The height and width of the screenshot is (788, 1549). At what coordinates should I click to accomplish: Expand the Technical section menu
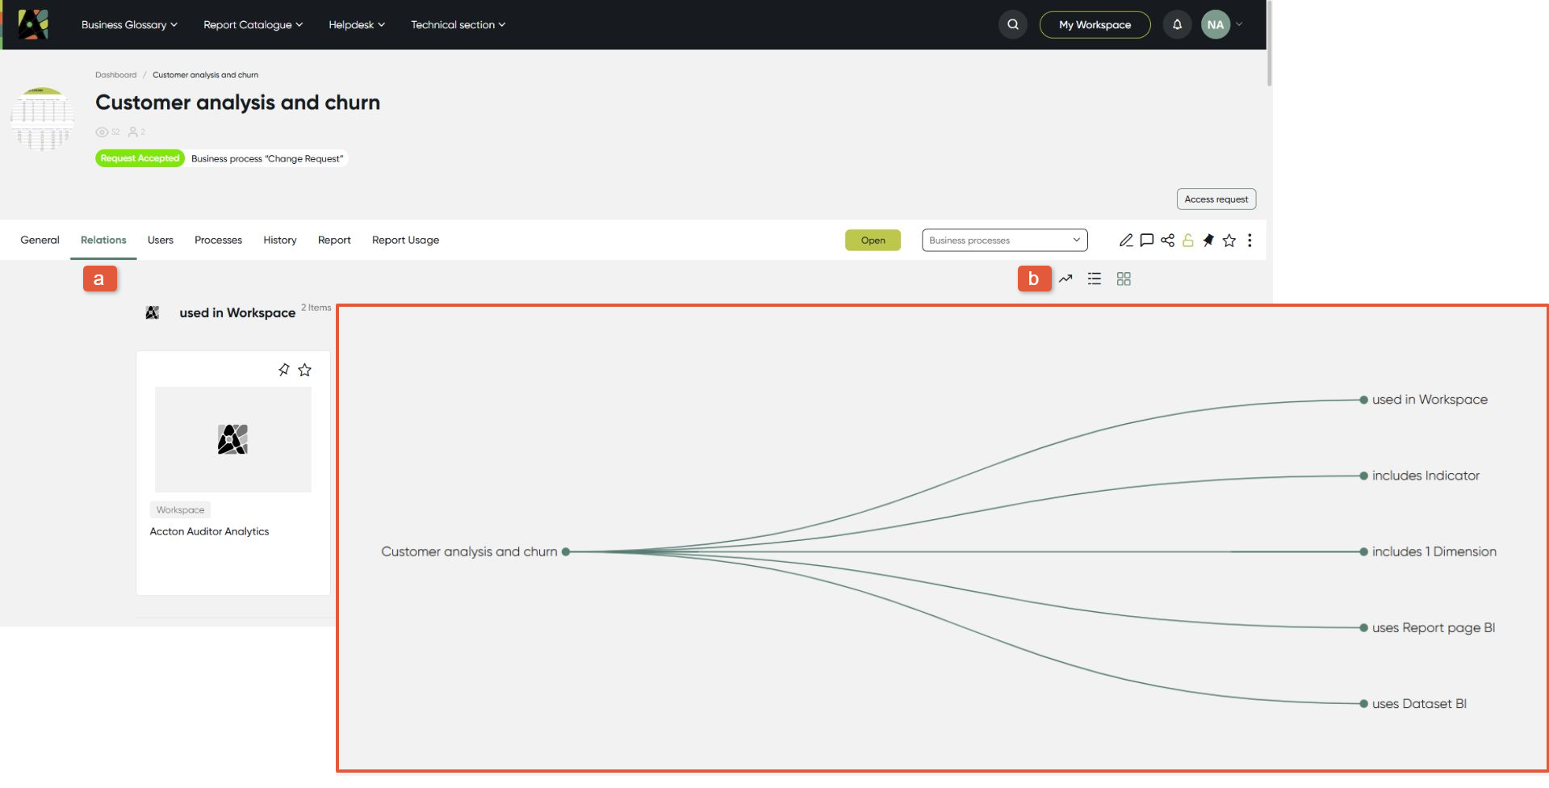coord(458,24)
